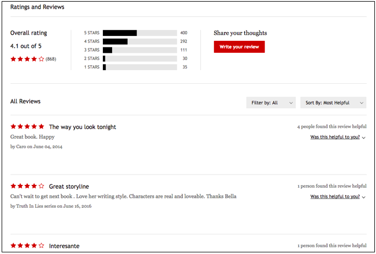Image resolution: width=376 pixels, height=254 pixels.
Task: Expand 'Was this helpful to you?' on Caro's review
Action: click(335, 137)
